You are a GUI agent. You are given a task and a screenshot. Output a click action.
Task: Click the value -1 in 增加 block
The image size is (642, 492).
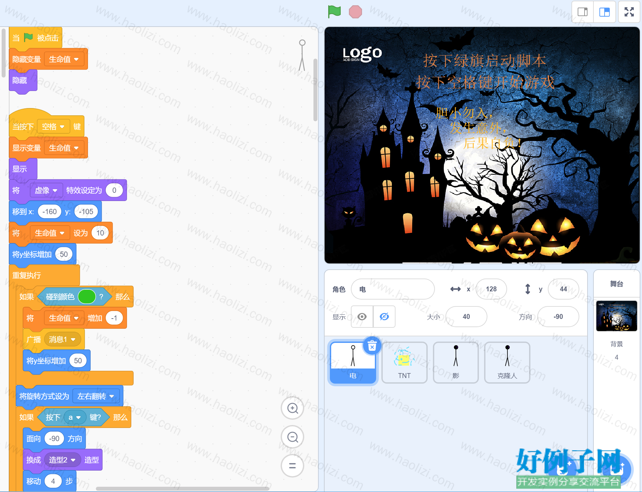pyautogui.click(x=114, y=318)
